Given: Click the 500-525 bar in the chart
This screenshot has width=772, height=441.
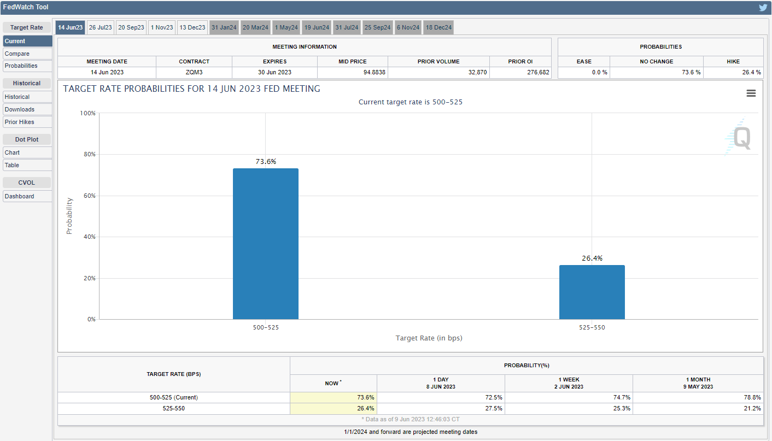Looking at the screenshot, I should (266, 244).
